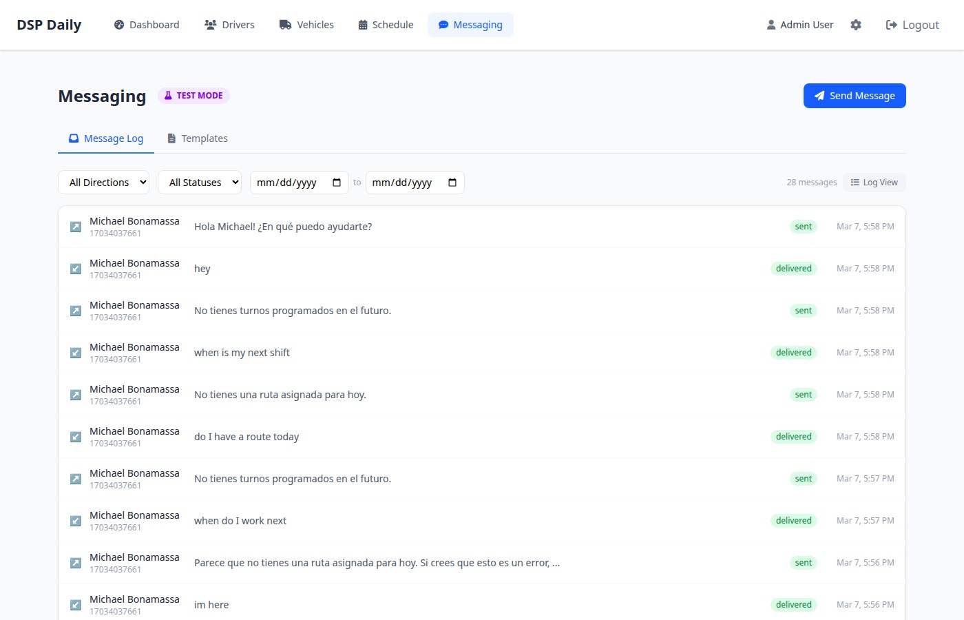Viewport: 964px width, 620px height.
Task: Open the All Directions dropdown
Action: (103, 182)
